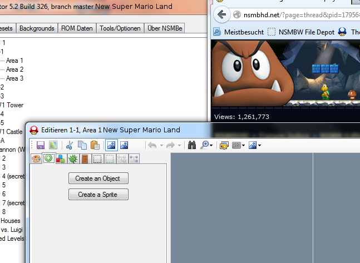Click the browser back arrow button
The width and height of the screenshot is (360, 263).
point(221,15)
